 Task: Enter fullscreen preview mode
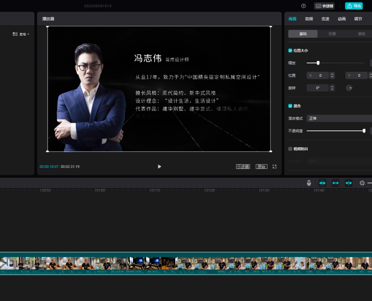point(275,166)
